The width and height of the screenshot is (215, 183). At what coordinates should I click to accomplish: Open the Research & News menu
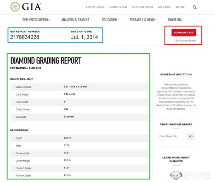point(143,20)
